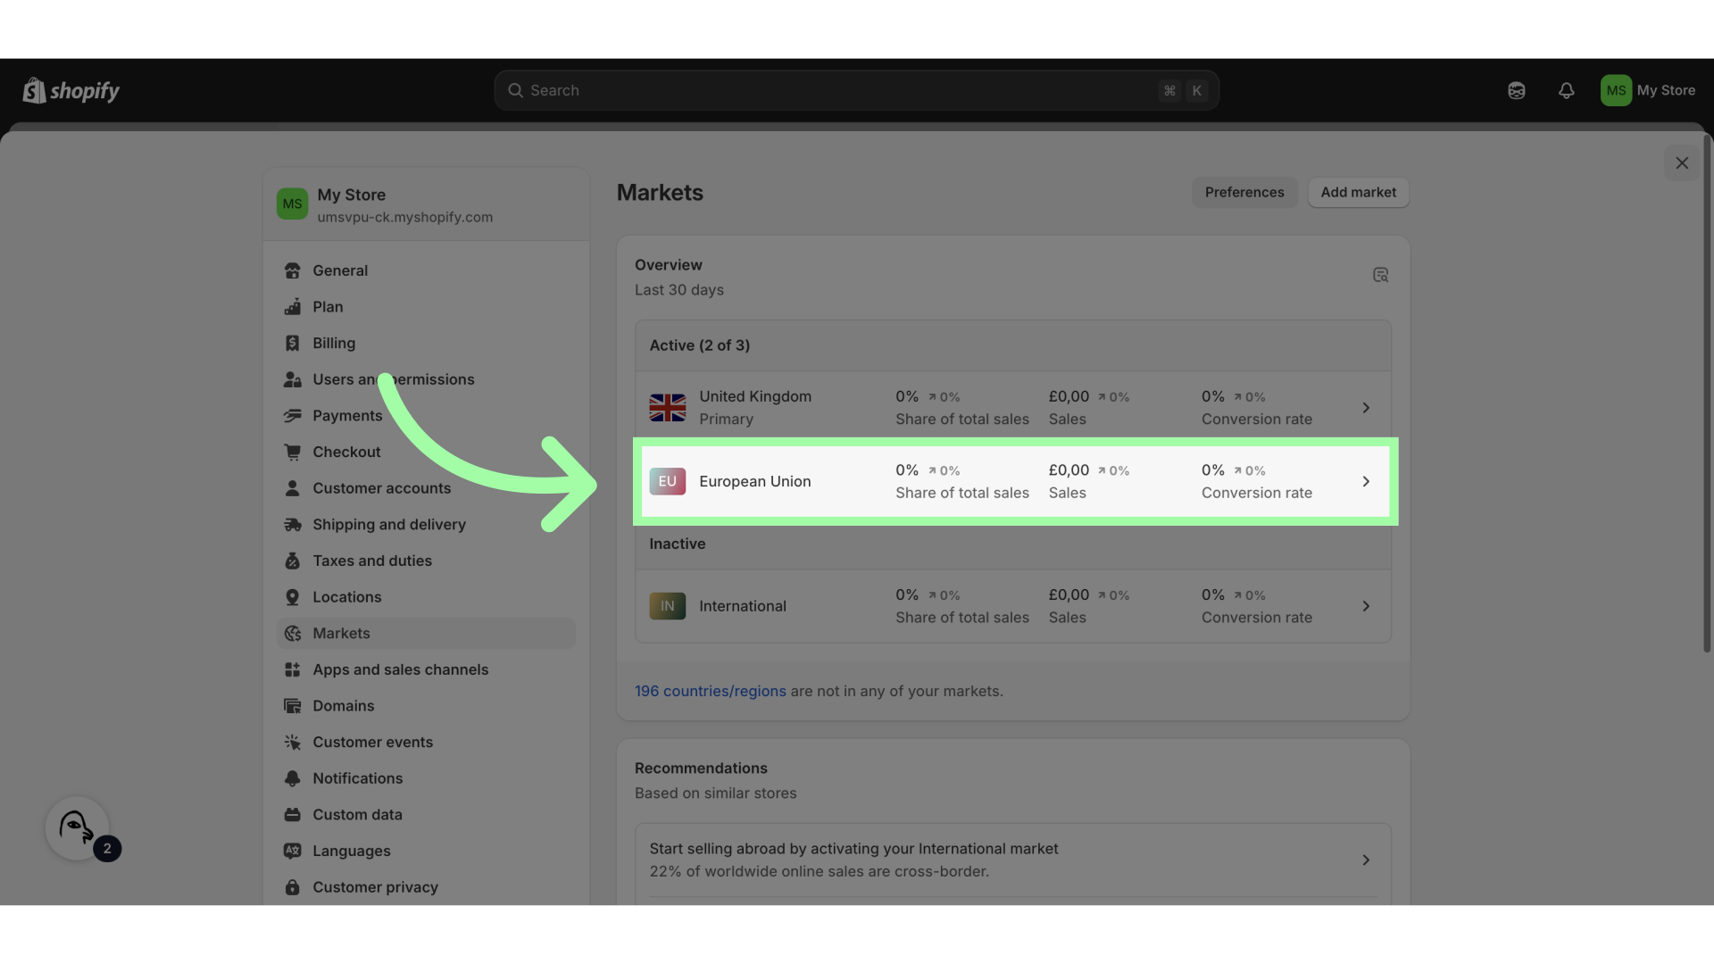Open the 196 countries/regions link
This screenshot has height=964, width=1714.
(x=710, y=692)
